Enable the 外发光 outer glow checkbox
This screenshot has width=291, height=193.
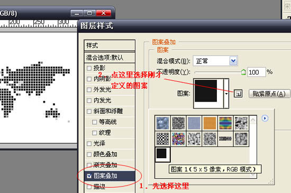(x=89, y=89)
